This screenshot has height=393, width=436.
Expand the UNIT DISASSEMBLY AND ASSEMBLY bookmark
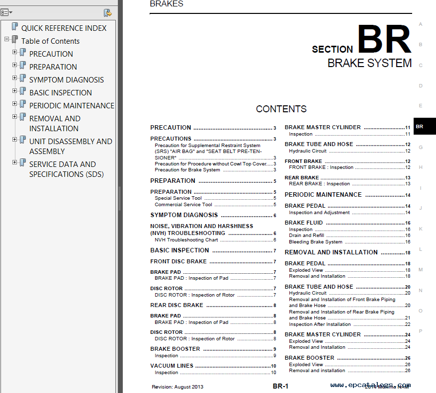[14, 140]
